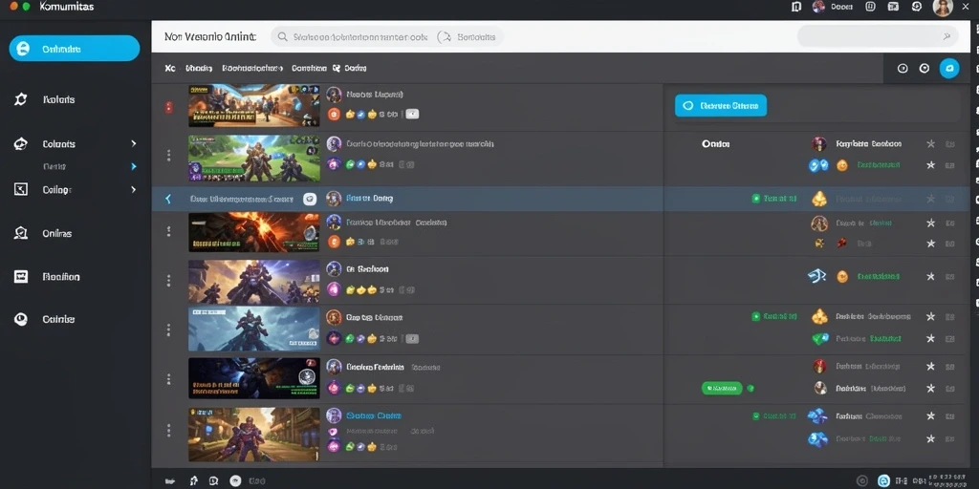Open the fiery explosion video thumbnail
Image resolution: width=979 pixels, height=489 pixels.
[x=254, y=232]
